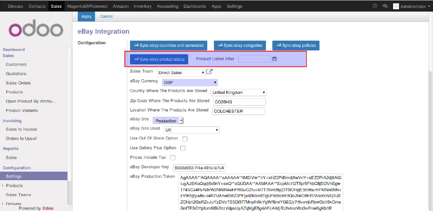
Task: Open the Dashboard sidebar section
Action: tap(14, 50)
